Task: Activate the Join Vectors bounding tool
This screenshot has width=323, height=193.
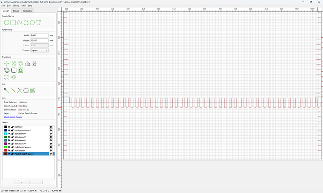Action: pyautogui.click(x=26, y=90)
